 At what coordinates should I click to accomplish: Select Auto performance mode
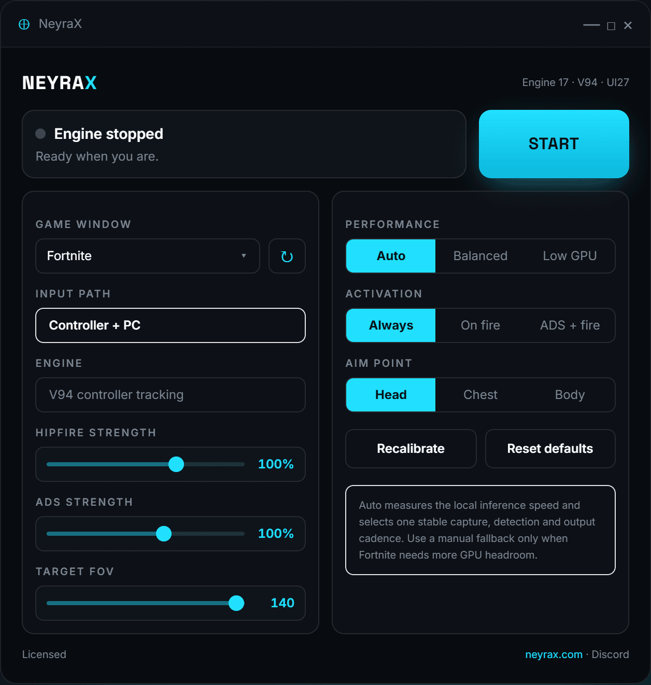pyautogui.click(x=391, y=256)
